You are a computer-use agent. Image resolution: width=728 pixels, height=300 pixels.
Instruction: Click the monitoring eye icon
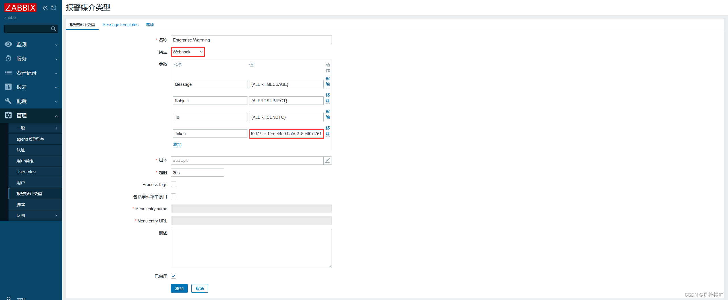pyautogui.click(x=8, y=44)
